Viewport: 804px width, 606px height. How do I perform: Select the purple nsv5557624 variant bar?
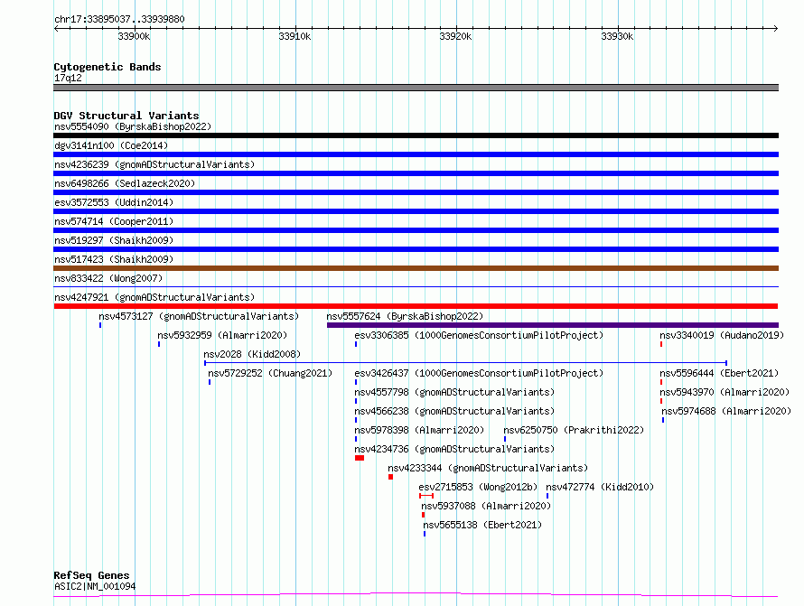(553, 325)
